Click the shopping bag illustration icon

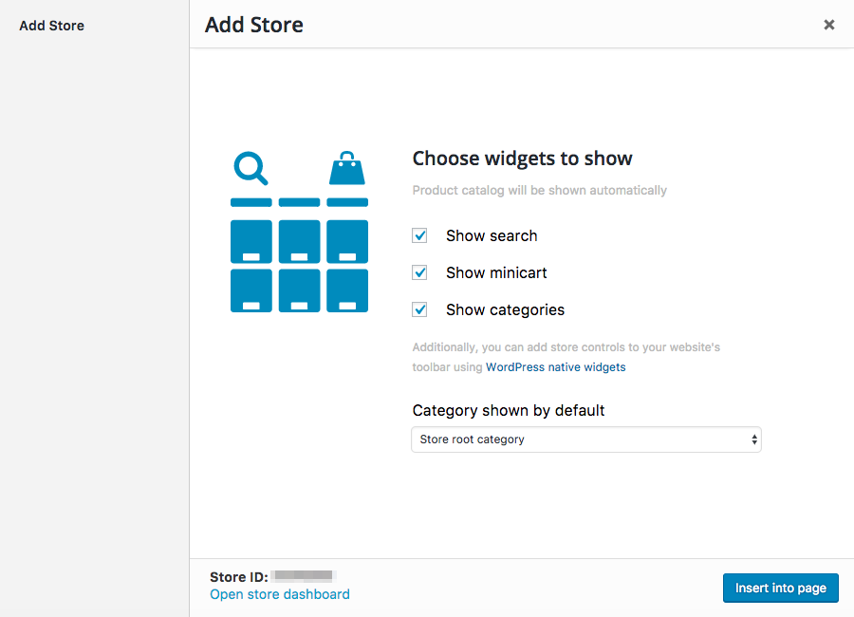click(x=347, y=168)
